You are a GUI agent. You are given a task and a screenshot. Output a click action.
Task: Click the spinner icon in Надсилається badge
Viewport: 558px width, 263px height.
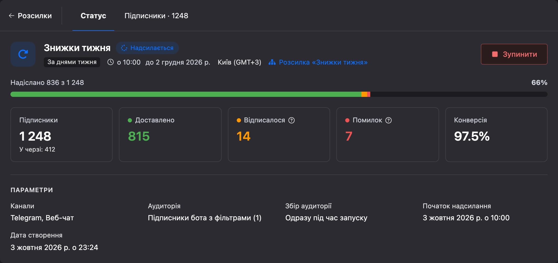point(124,48)
